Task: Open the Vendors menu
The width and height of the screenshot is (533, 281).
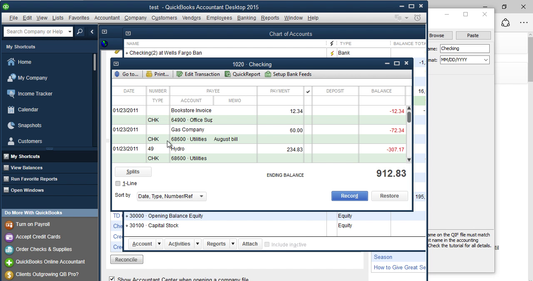Action: (x=192, y=18)
